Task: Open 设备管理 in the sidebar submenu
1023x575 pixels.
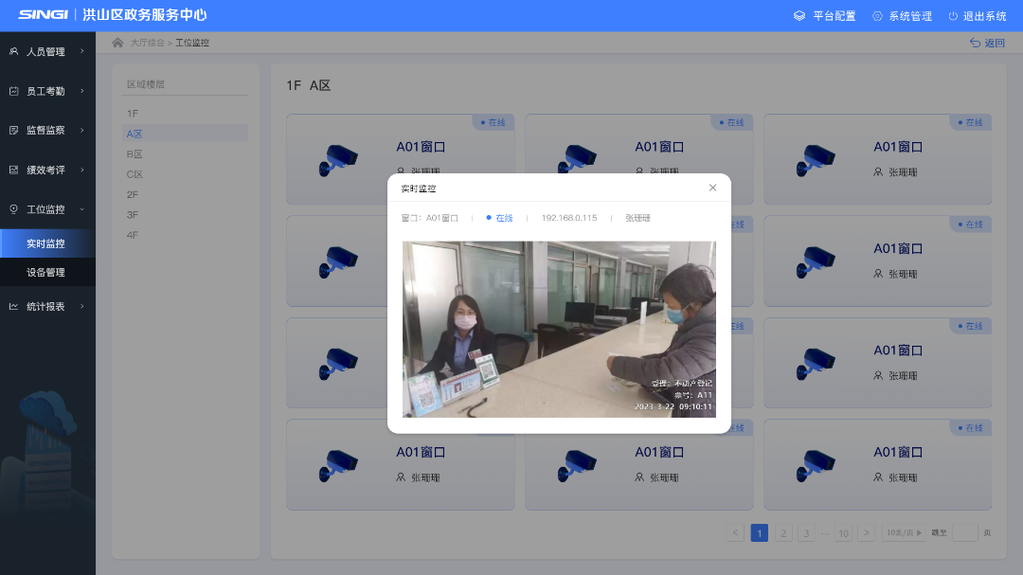Action: pyautogui.click(x=47, y=272)
